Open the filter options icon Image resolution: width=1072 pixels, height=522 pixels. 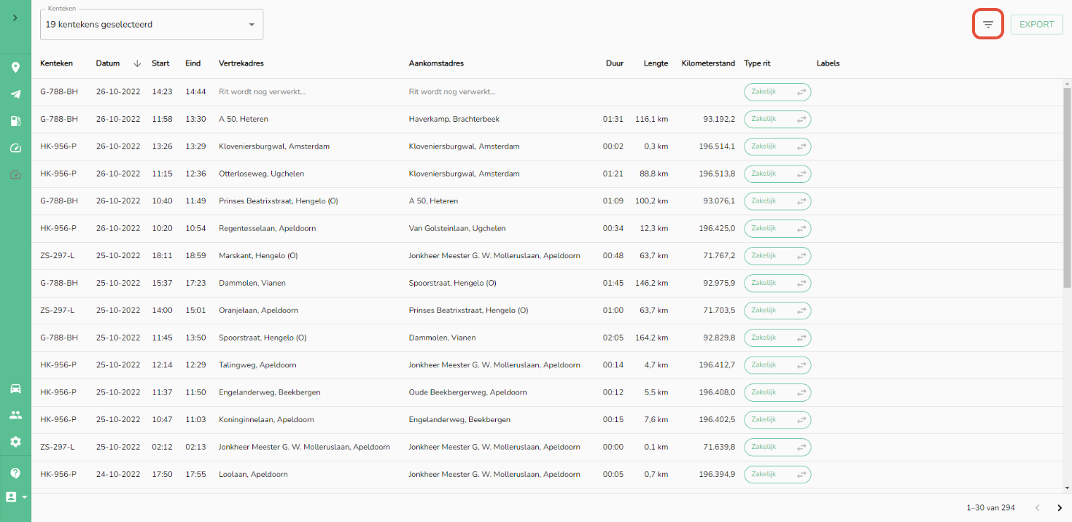[x=988, y=25]
